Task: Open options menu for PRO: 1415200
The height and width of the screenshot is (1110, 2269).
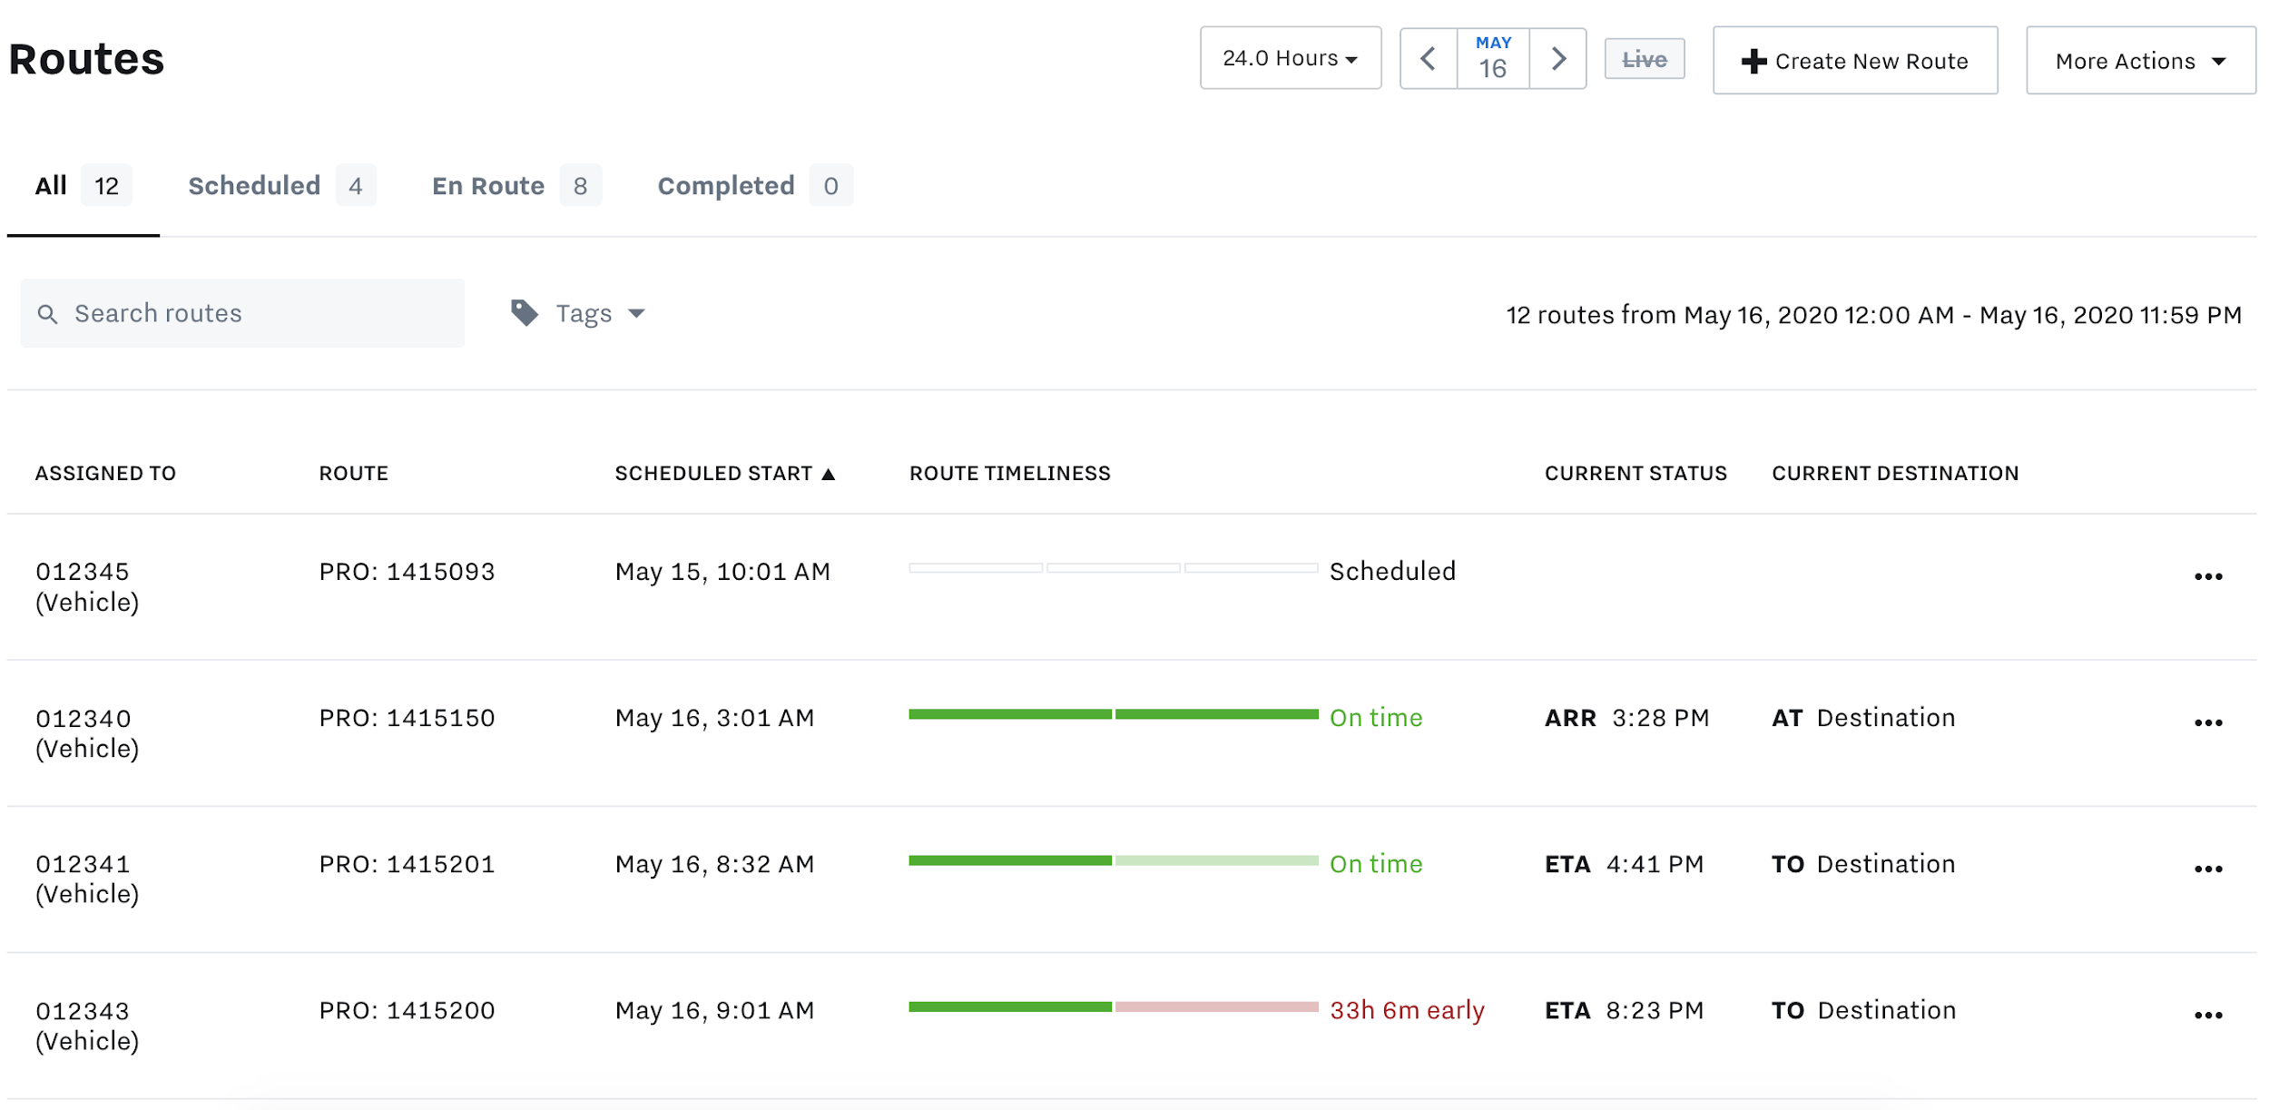Action: click(2207, 1015)
